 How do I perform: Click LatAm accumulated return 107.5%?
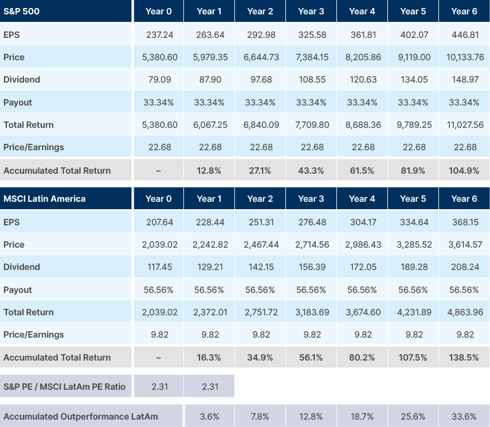413,357
